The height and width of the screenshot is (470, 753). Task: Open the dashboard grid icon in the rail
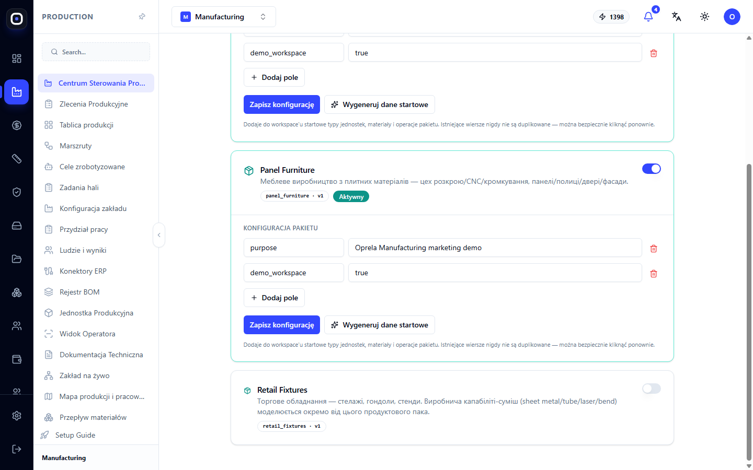tap(17, 58)
